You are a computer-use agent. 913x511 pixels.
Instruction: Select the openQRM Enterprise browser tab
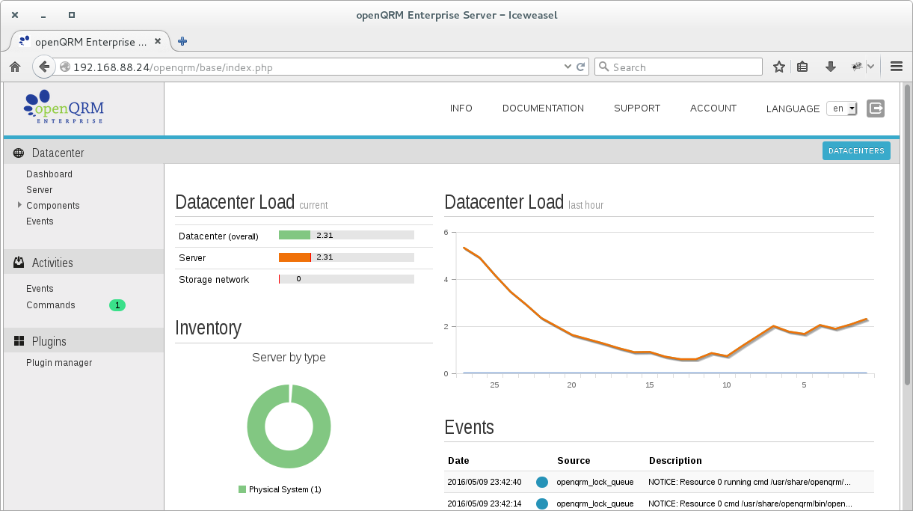pos(90,42)
